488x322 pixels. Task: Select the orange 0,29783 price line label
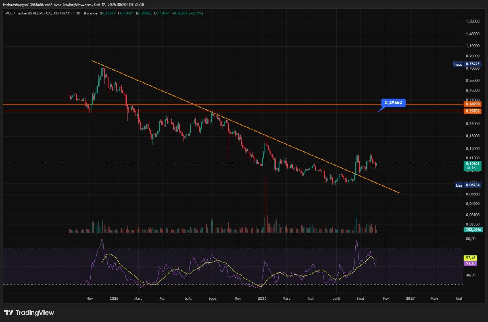[x=473, y=111]
